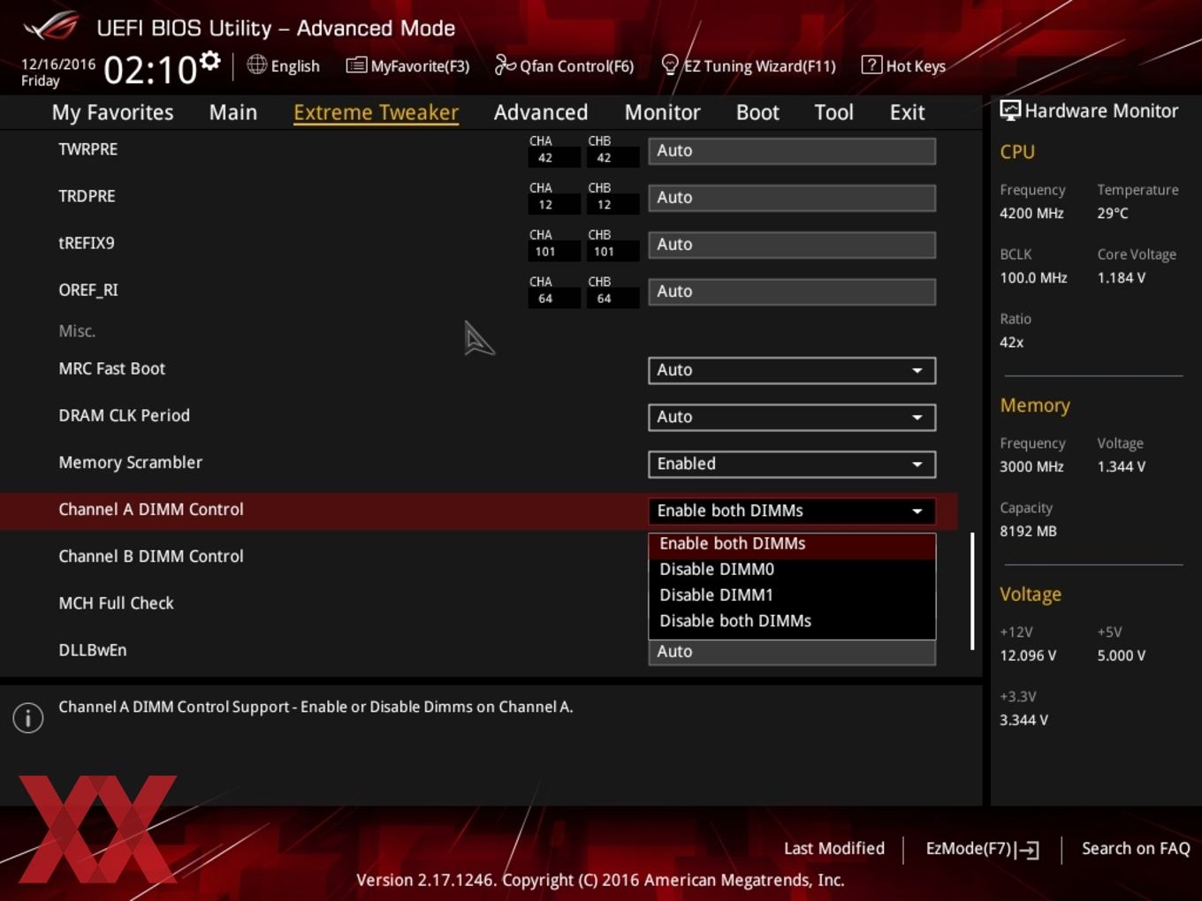Click the EZ Tuning Wizard lightbulb icon
The image size is (1202, 901).
670,65
